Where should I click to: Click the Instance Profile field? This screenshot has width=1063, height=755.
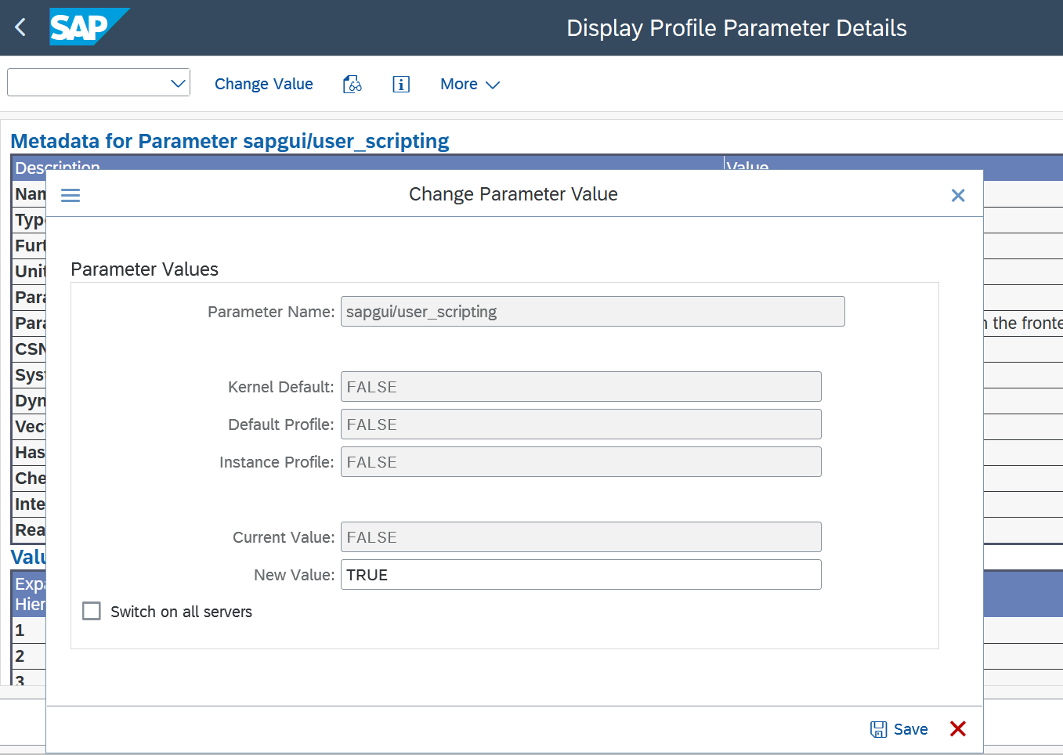(x=580, y=462)
